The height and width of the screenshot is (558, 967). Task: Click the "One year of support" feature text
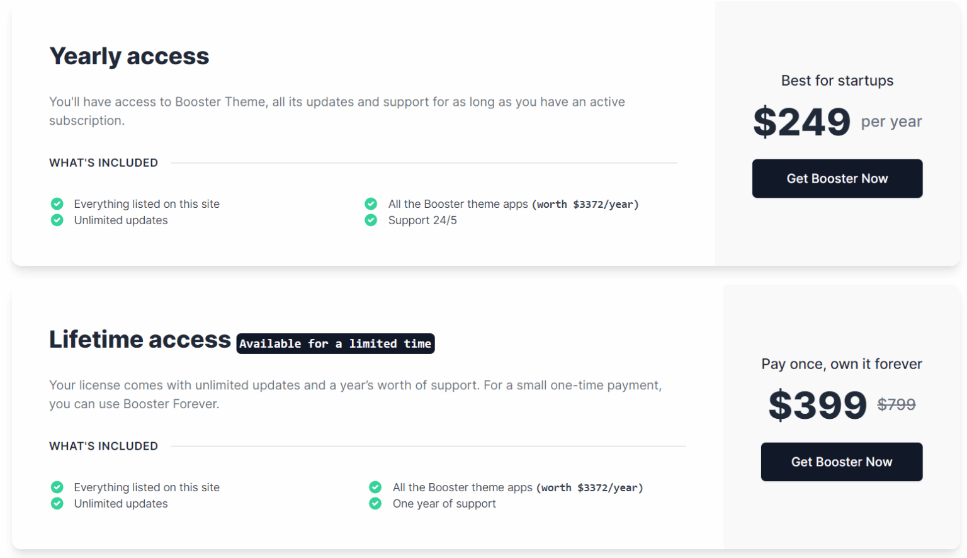(444, 504)
